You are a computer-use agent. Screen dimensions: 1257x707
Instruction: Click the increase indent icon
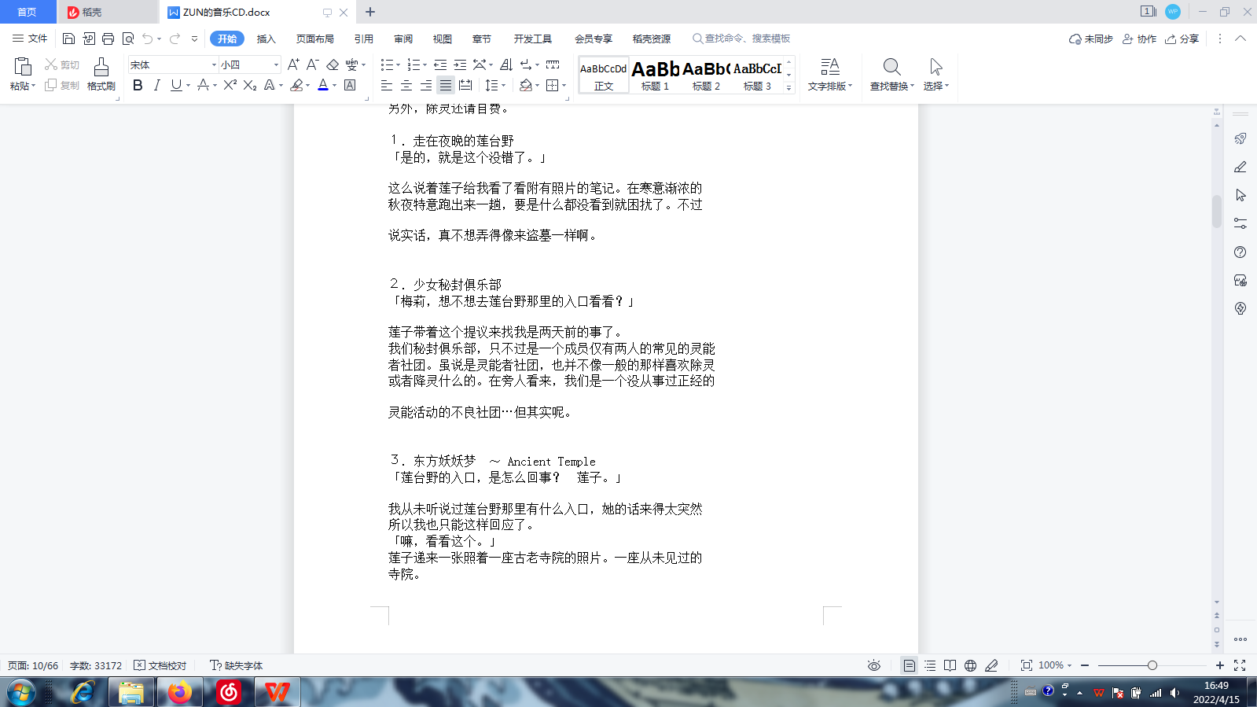coord(460,64)
